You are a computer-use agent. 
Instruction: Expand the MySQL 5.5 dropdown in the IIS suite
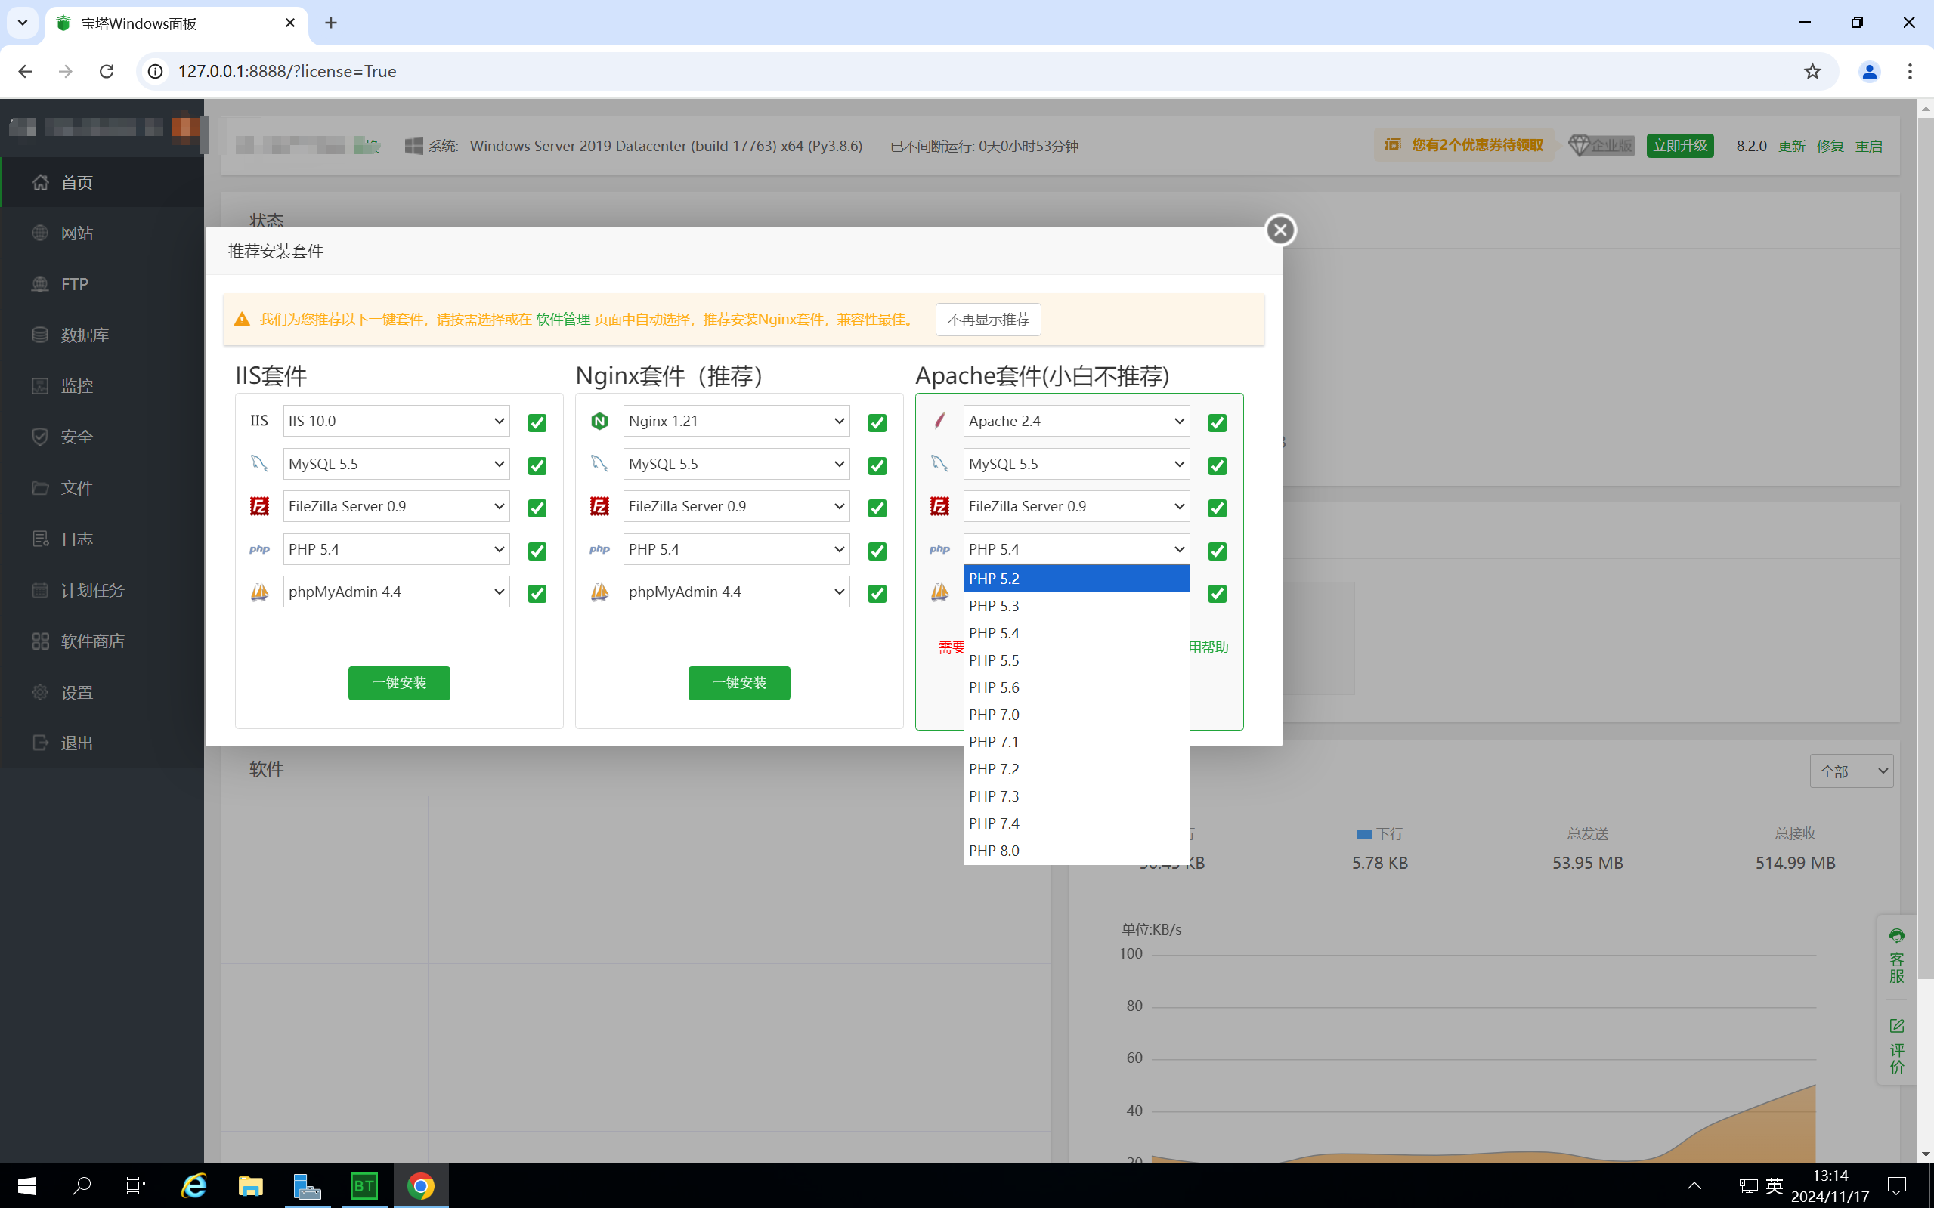coord(396,464)
